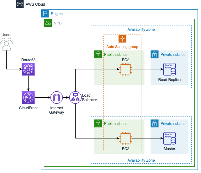This screenshot has width=201, height=173.
Task: Select lock icon of Private subnet above Read Replica
Action: tap(155, 54)
